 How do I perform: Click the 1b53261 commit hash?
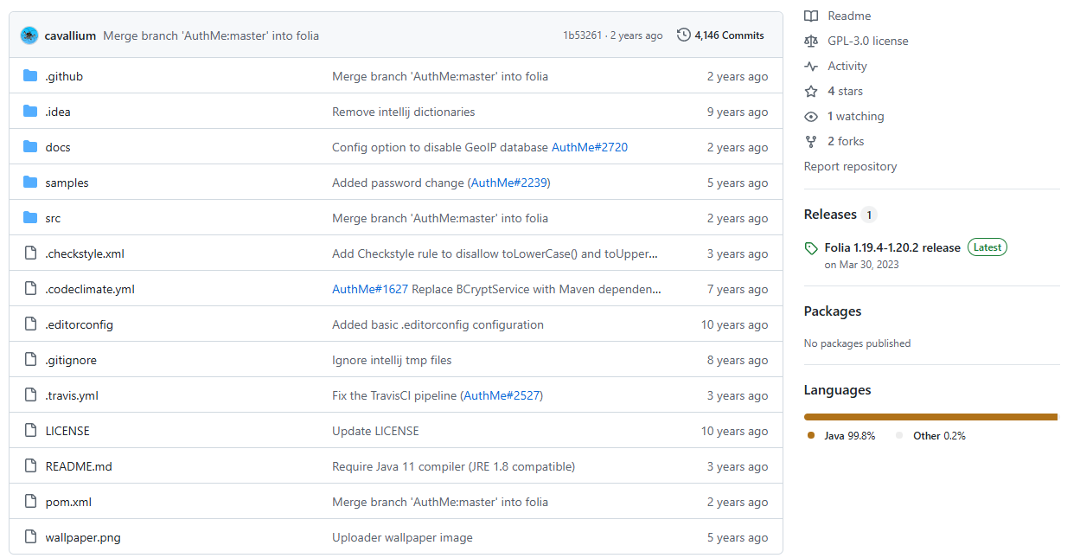coord(582,35)
